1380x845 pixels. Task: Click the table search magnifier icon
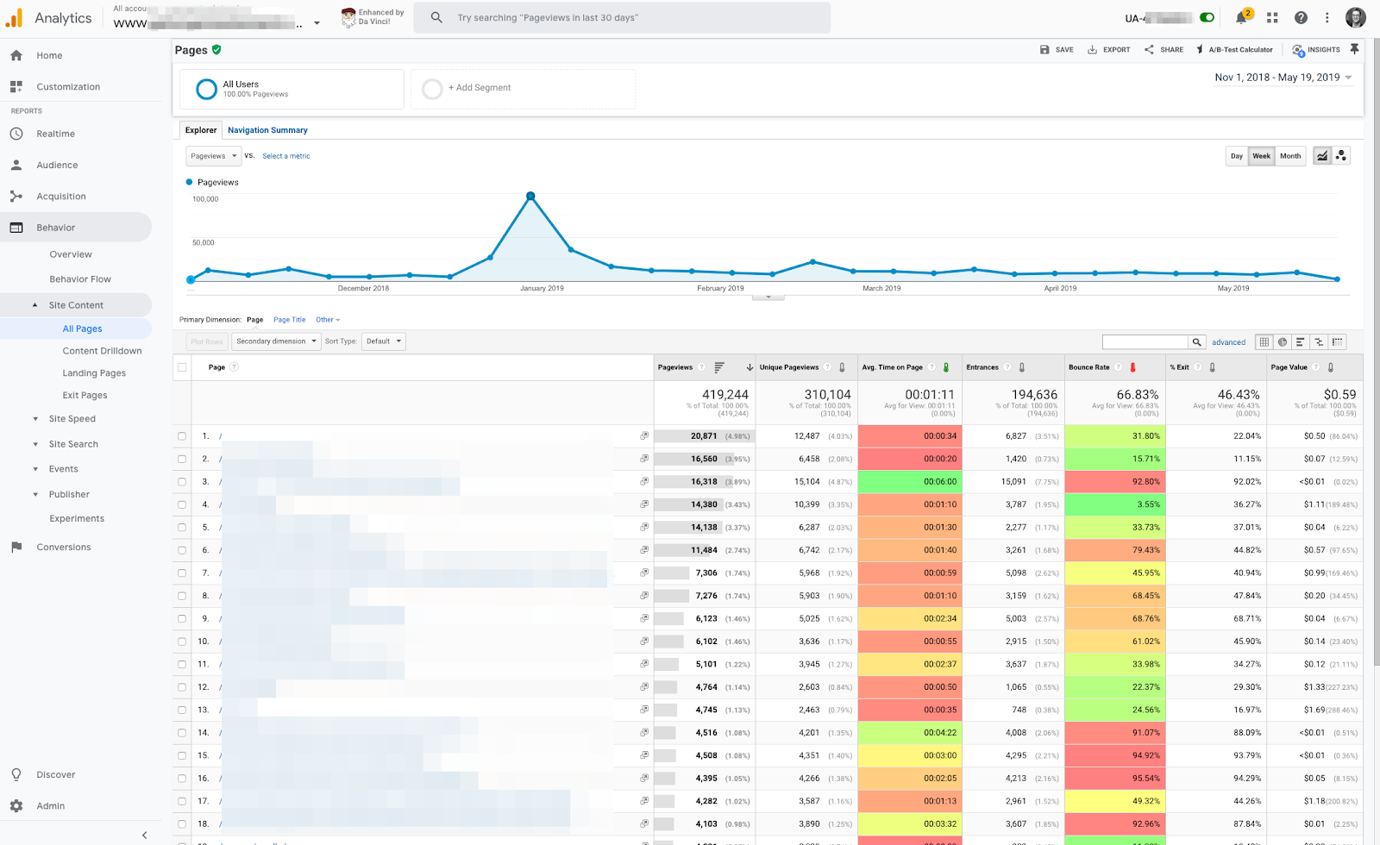click(x=1196, y=342)
